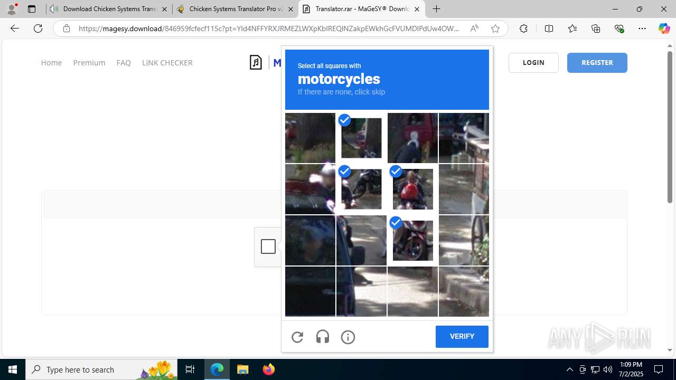This screenshot has height=380, width=676.
Task: Open Browser essentials heart icon
Action: pos(619,28)
